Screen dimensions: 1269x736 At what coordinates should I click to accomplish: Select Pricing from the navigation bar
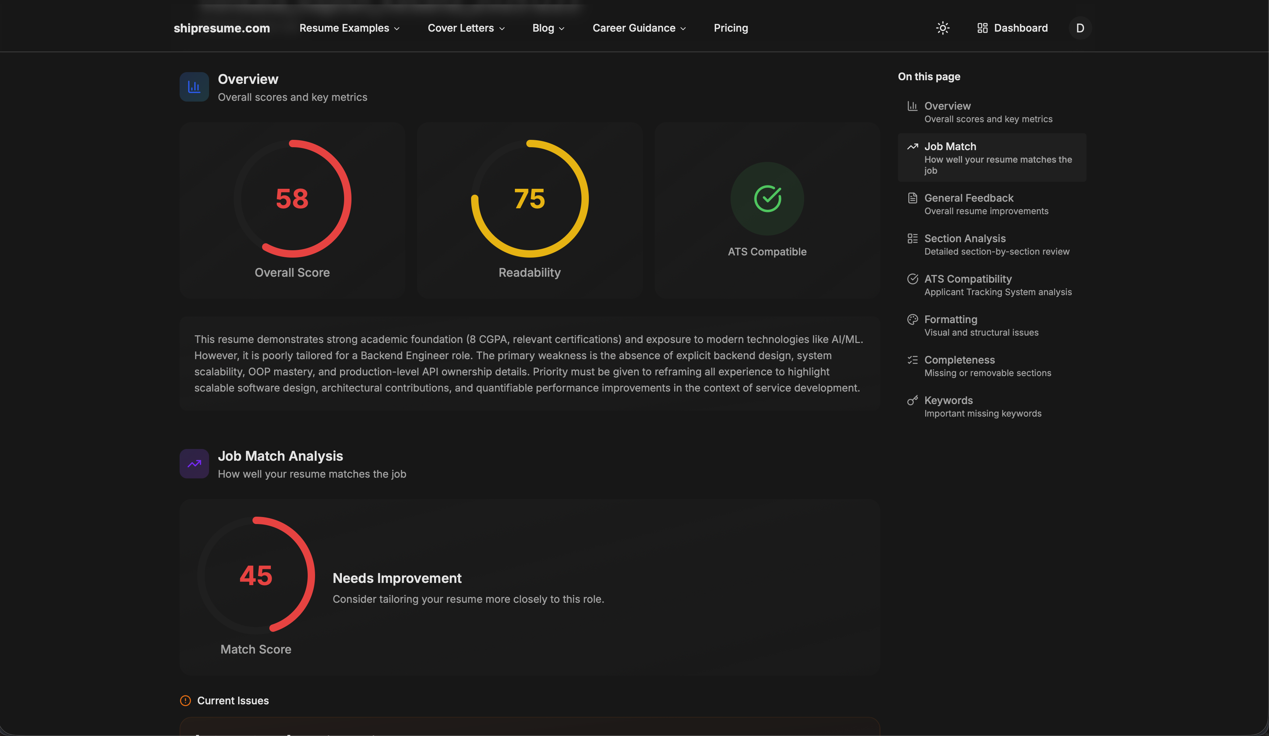pyautogui.click(x=731, y=28)
